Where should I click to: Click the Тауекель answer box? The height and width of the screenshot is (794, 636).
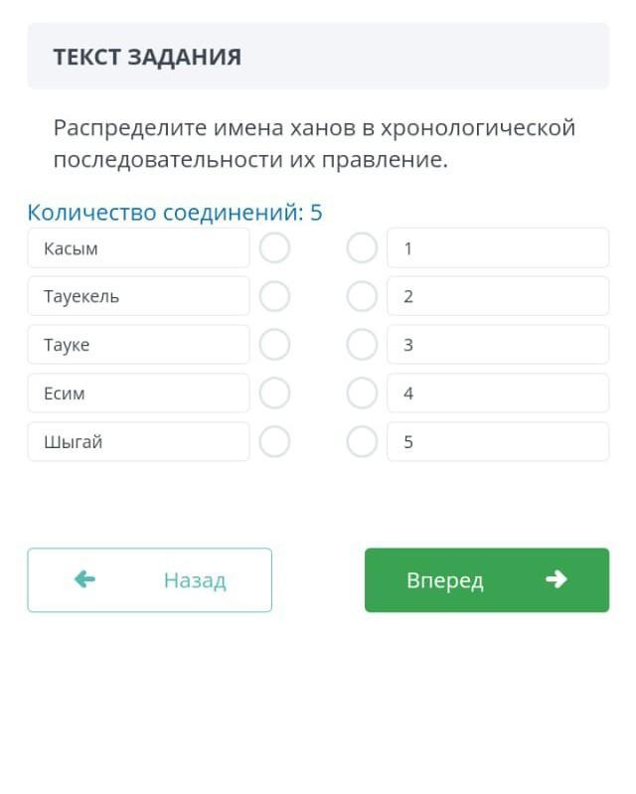(138, 296)
